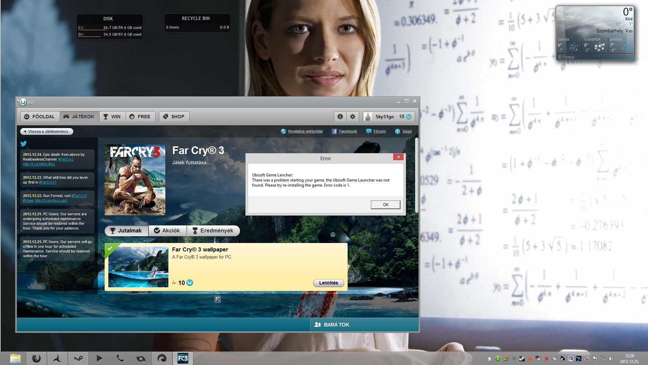This screenshot has height=365, width=648.
Task: Switch to the SHOP tab
Action: [174, 117]
